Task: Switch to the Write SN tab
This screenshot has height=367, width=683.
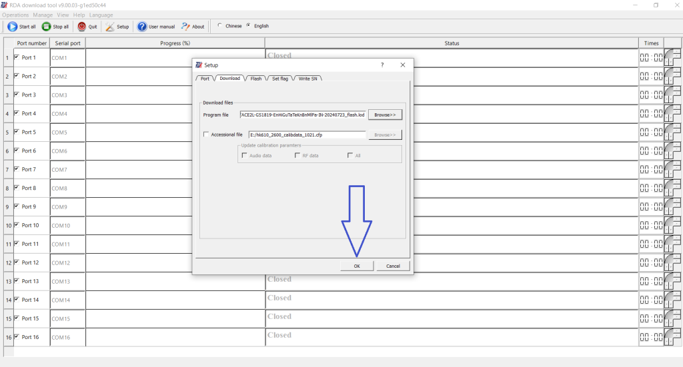Action: [x=308, y=79]
